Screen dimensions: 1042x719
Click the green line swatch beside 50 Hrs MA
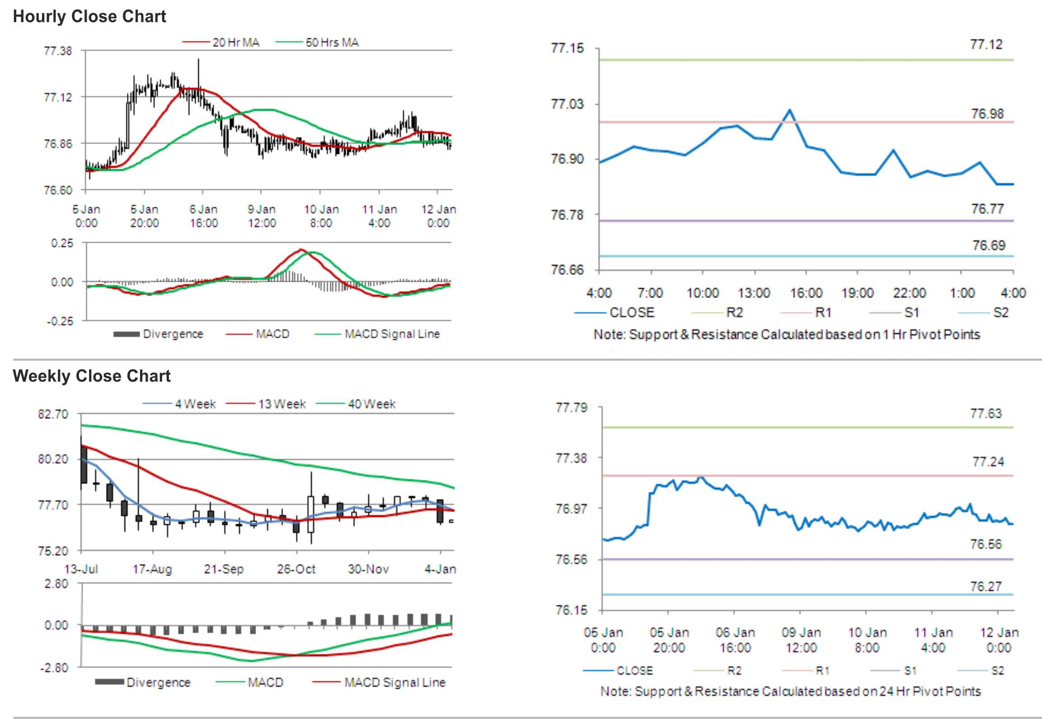click(x=289, y=42)
